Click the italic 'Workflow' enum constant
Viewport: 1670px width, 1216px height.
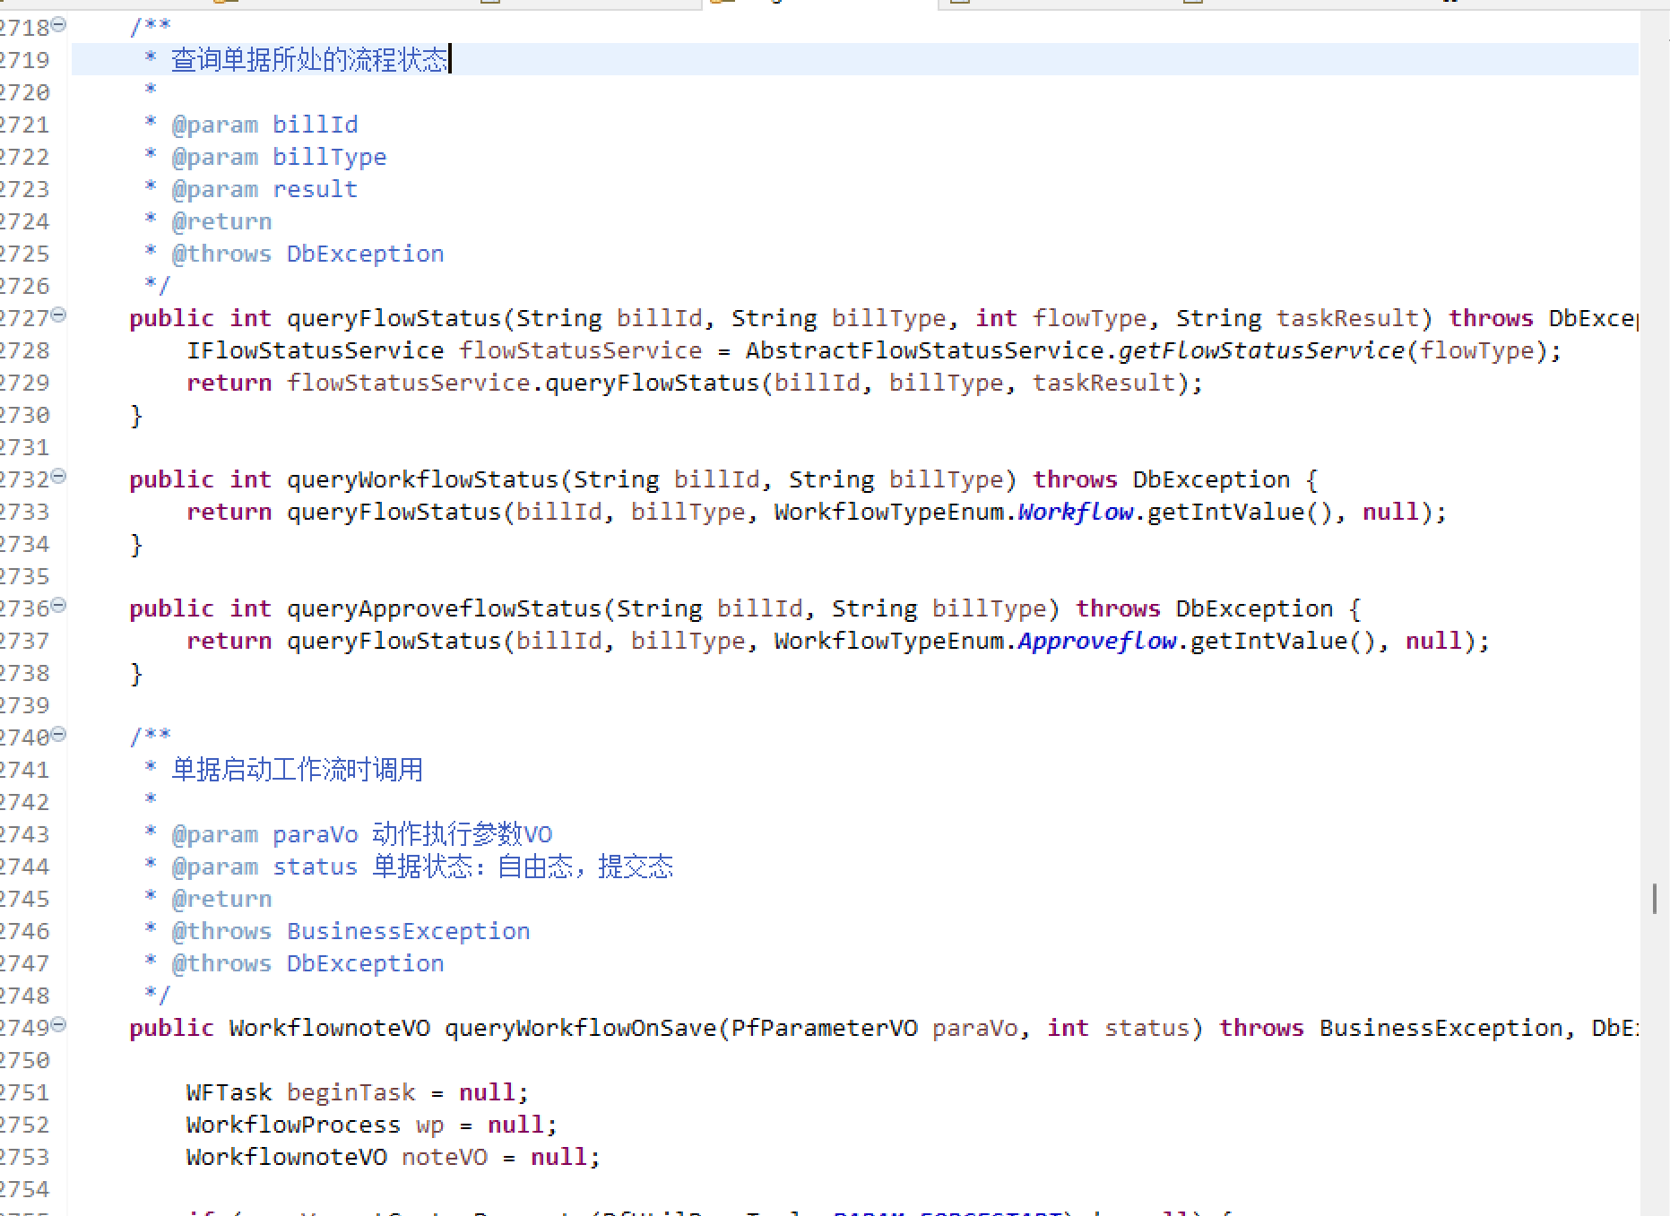(1075, 512)
